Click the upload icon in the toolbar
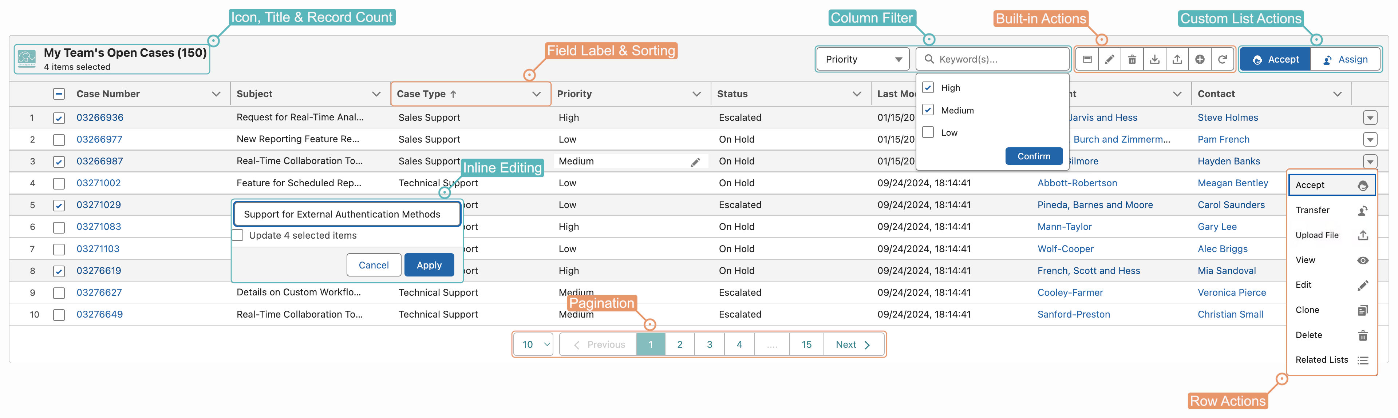 click(1177, 60)
